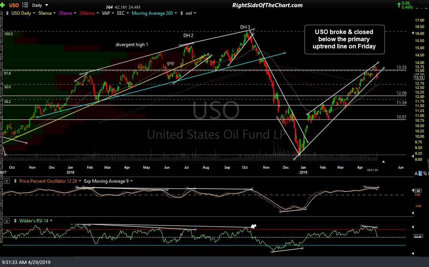Click the 100.0 Fibonacci level label

[x=8, y=34]
